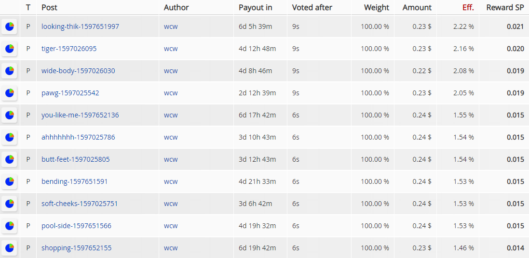This screenshot has height=258, width=529.
Task: Open the tiger-1597026095 post link
Action: pyautogui.click(x=69, y=49)
